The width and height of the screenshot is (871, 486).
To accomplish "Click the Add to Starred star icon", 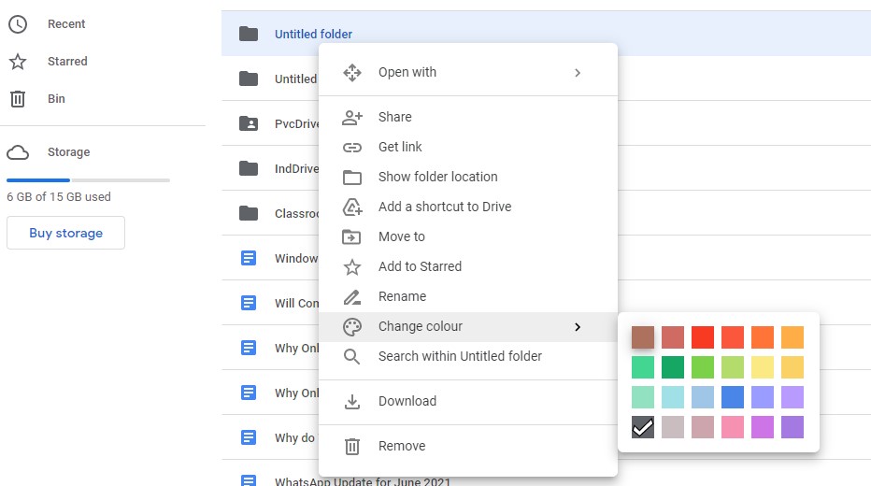I will [352, 266].
